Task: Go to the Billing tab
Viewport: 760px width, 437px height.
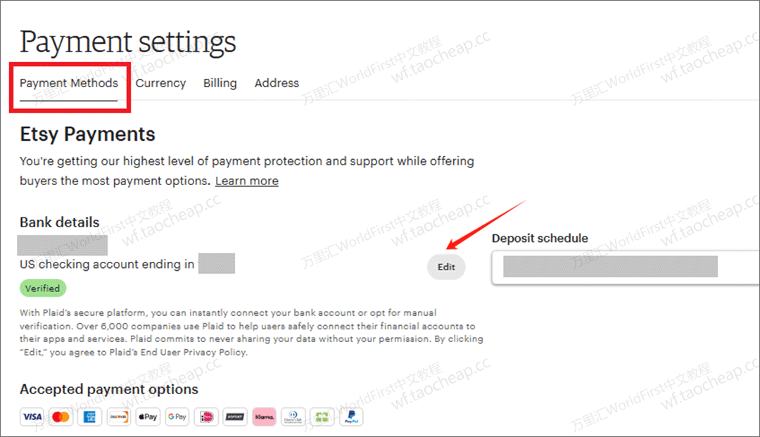Action: pyautogui.click(x=220, y=83)
